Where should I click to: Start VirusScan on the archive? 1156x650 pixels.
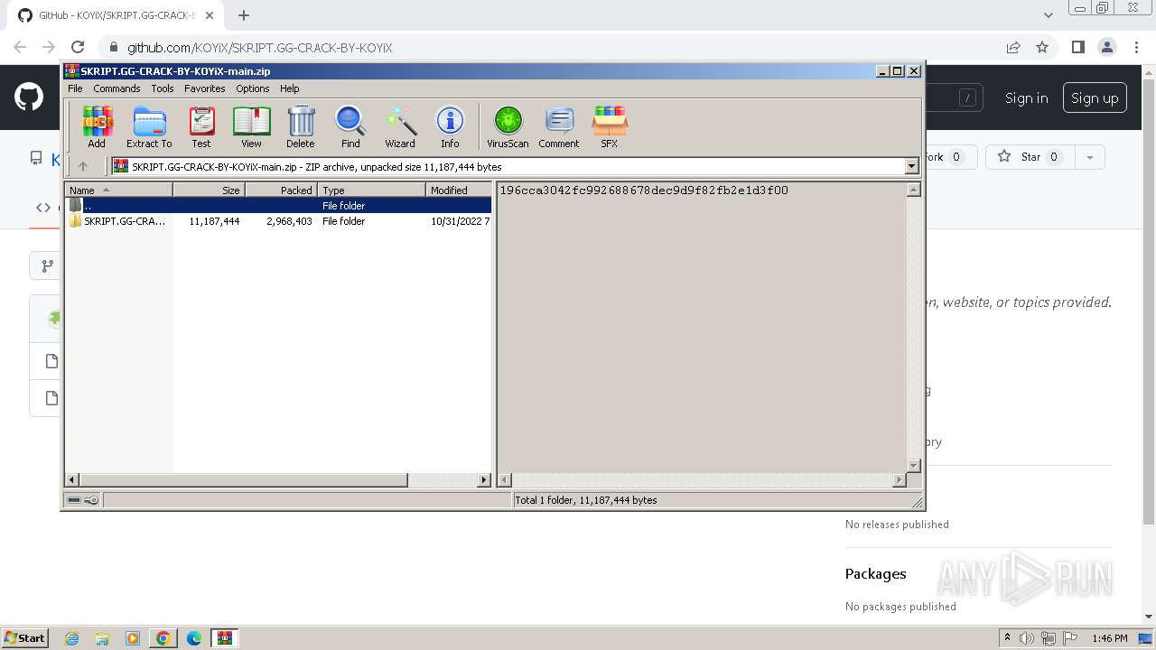point(508,126)
